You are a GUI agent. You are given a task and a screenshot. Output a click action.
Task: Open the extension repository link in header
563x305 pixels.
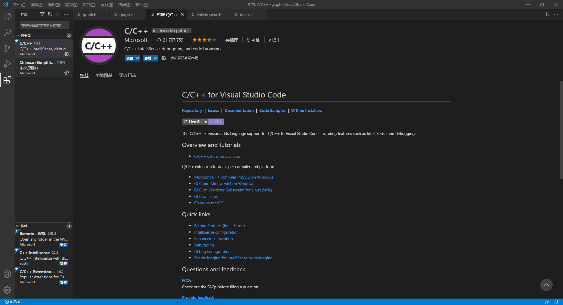(x=232, y=40)
